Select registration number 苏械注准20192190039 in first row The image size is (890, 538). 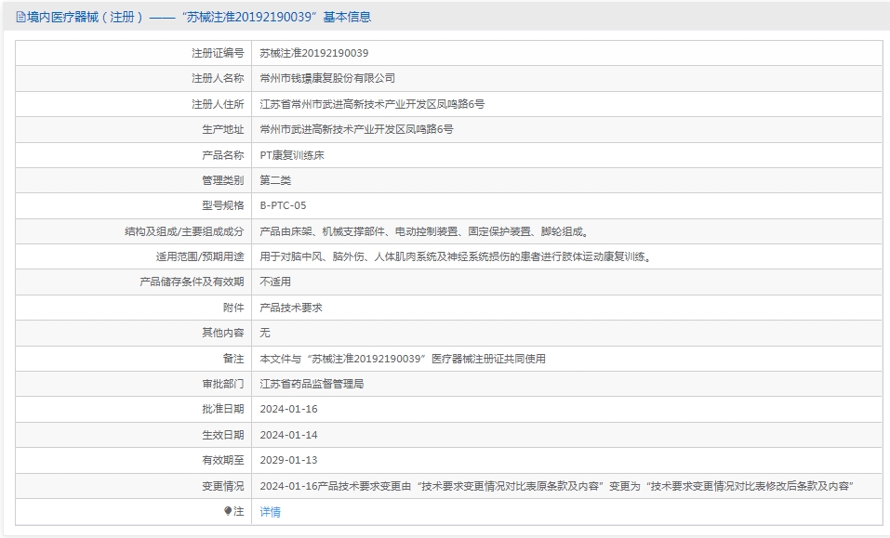[313, 53]
